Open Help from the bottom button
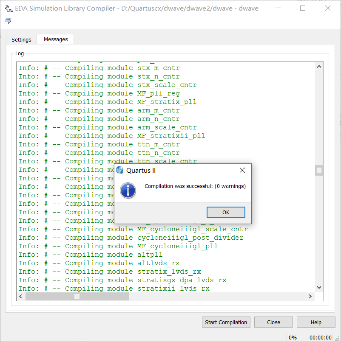Screen dimensions: 341x342 (316, 322)
